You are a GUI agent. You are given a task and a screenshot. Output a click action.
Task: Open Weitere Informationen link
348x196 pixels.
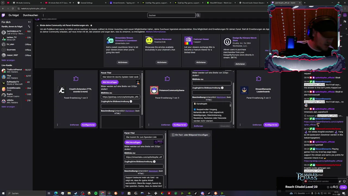tap(156, 32)
